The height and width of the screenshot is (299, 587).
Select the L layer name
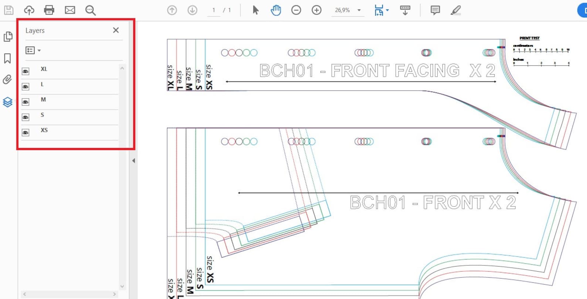pos(42,84)
